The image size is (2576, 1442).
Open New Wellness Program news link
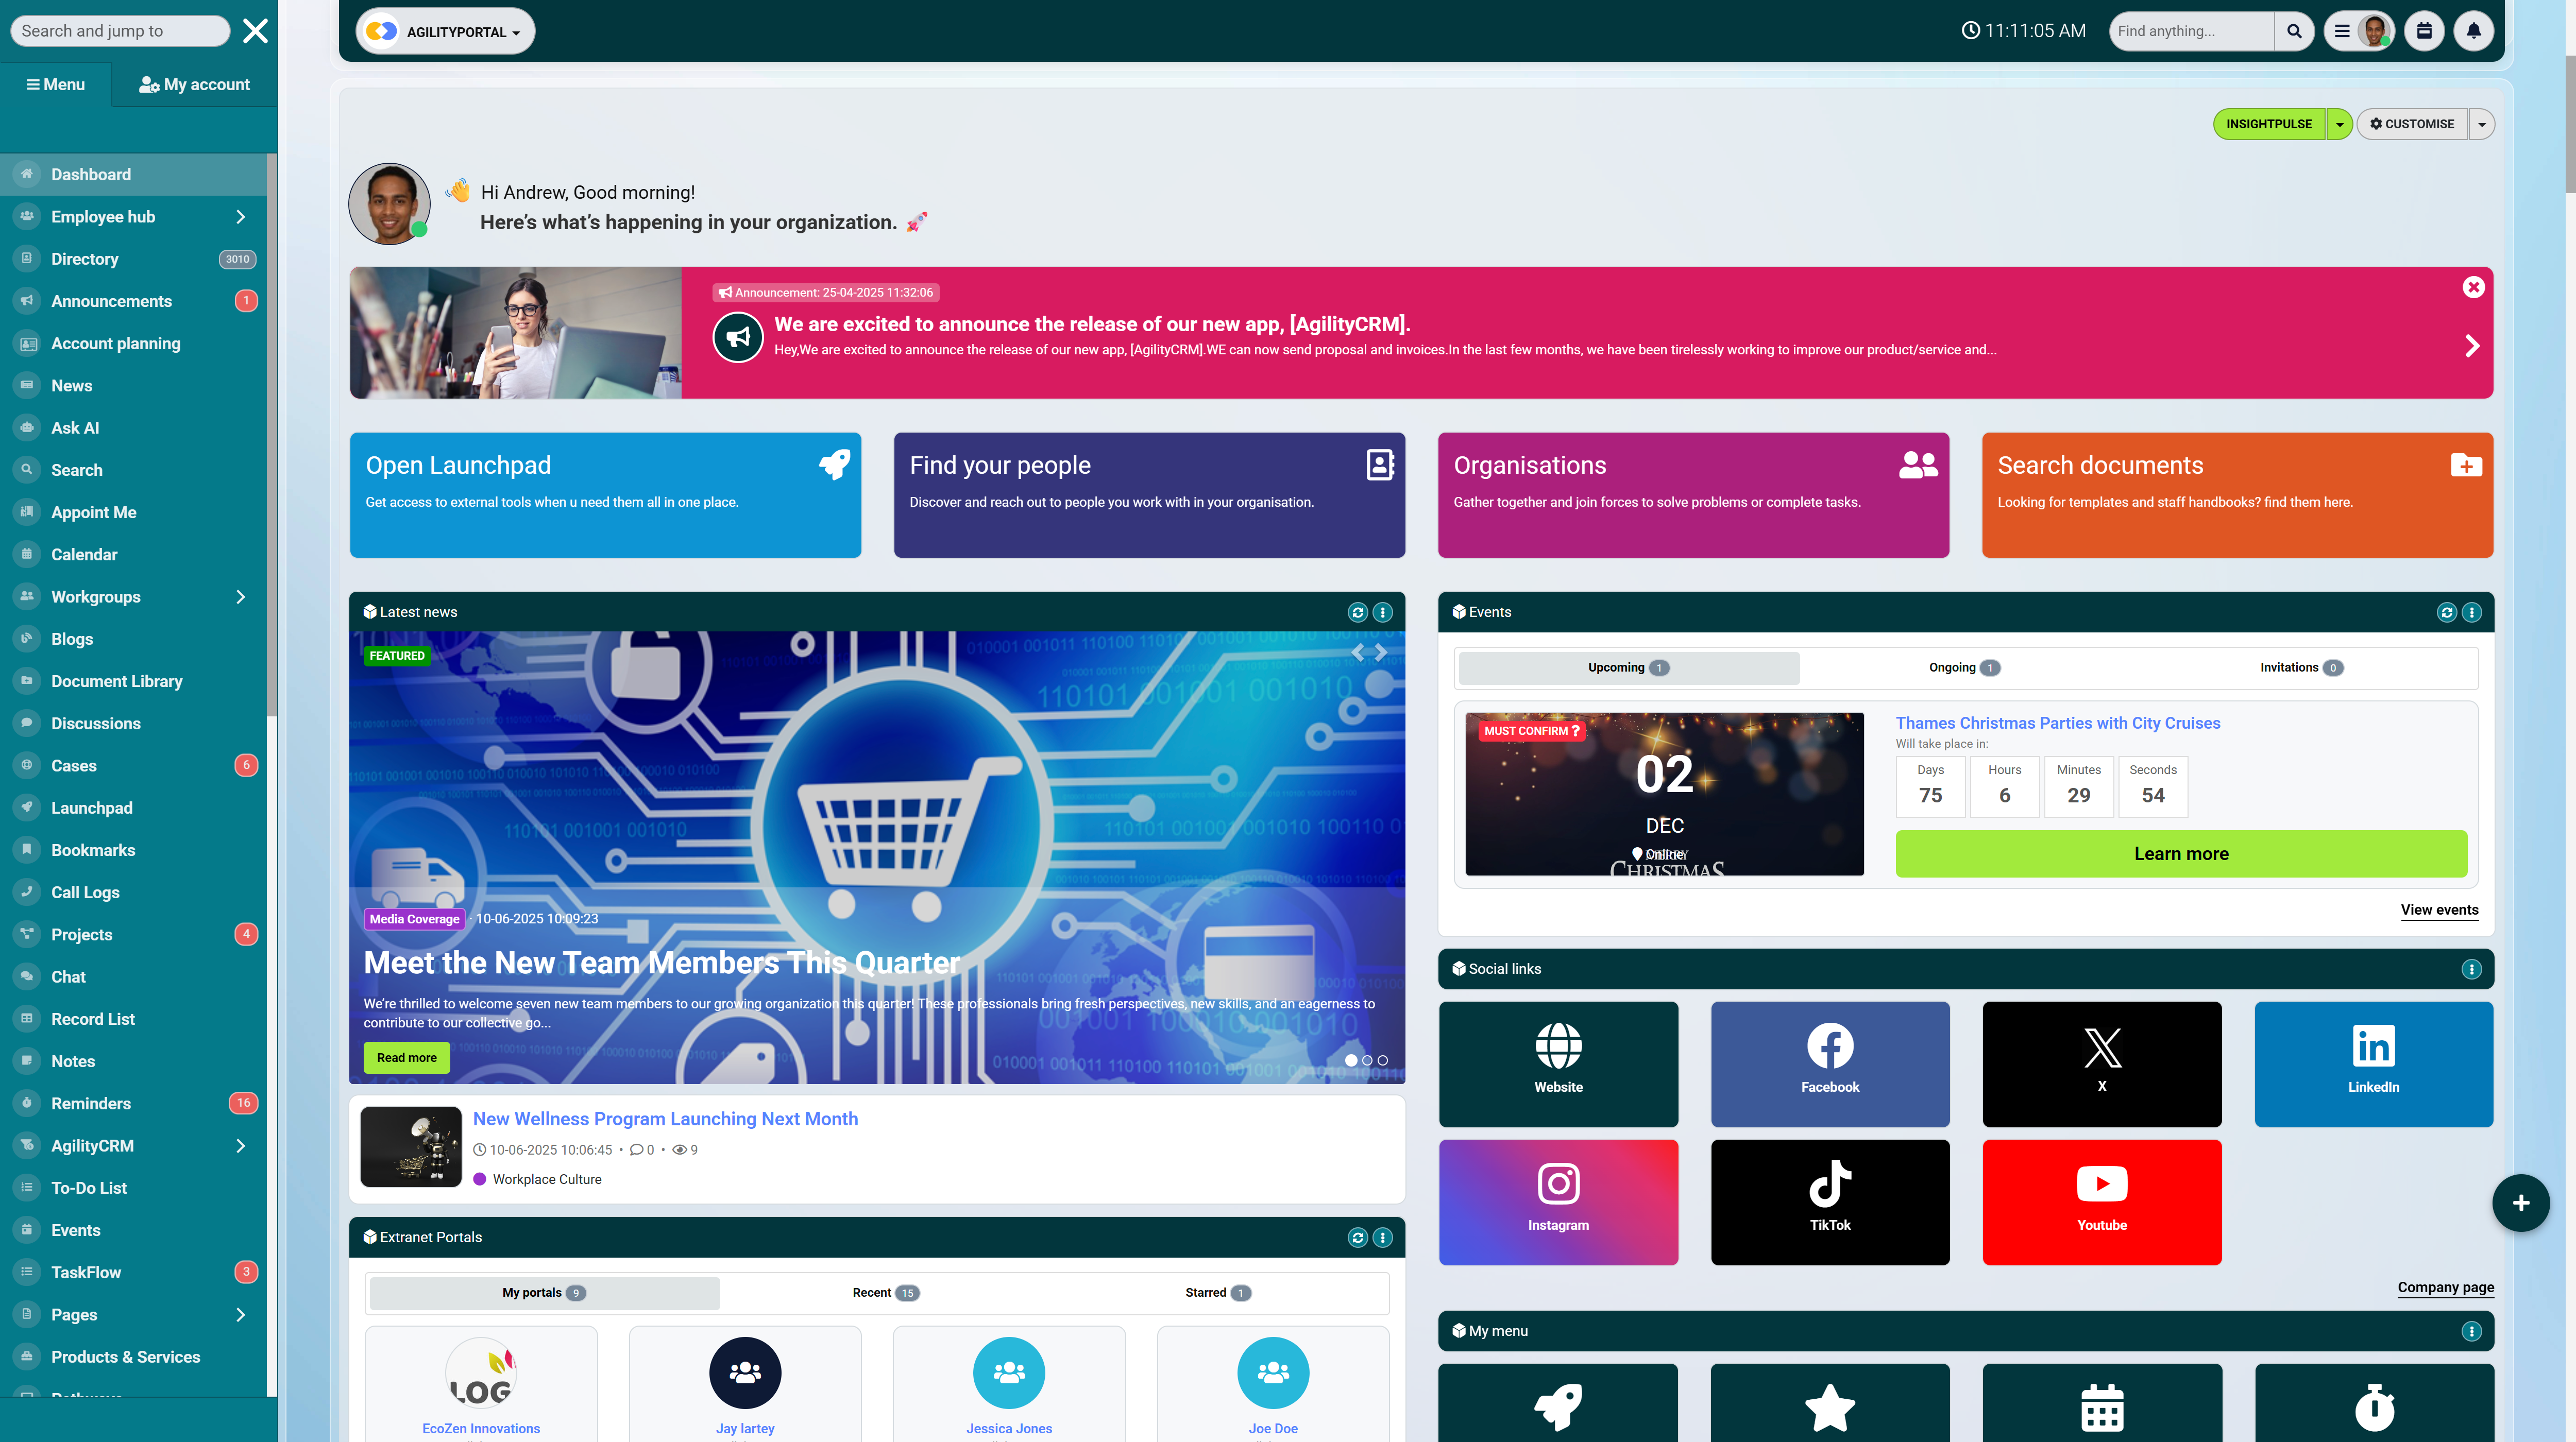(665, 1119)
